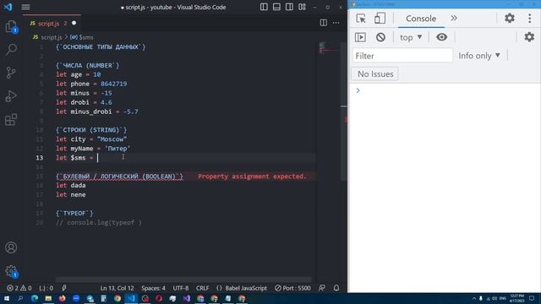Screen dimensions: 541x304
Task: Open the Windows Start button
Action: [7, 298]
